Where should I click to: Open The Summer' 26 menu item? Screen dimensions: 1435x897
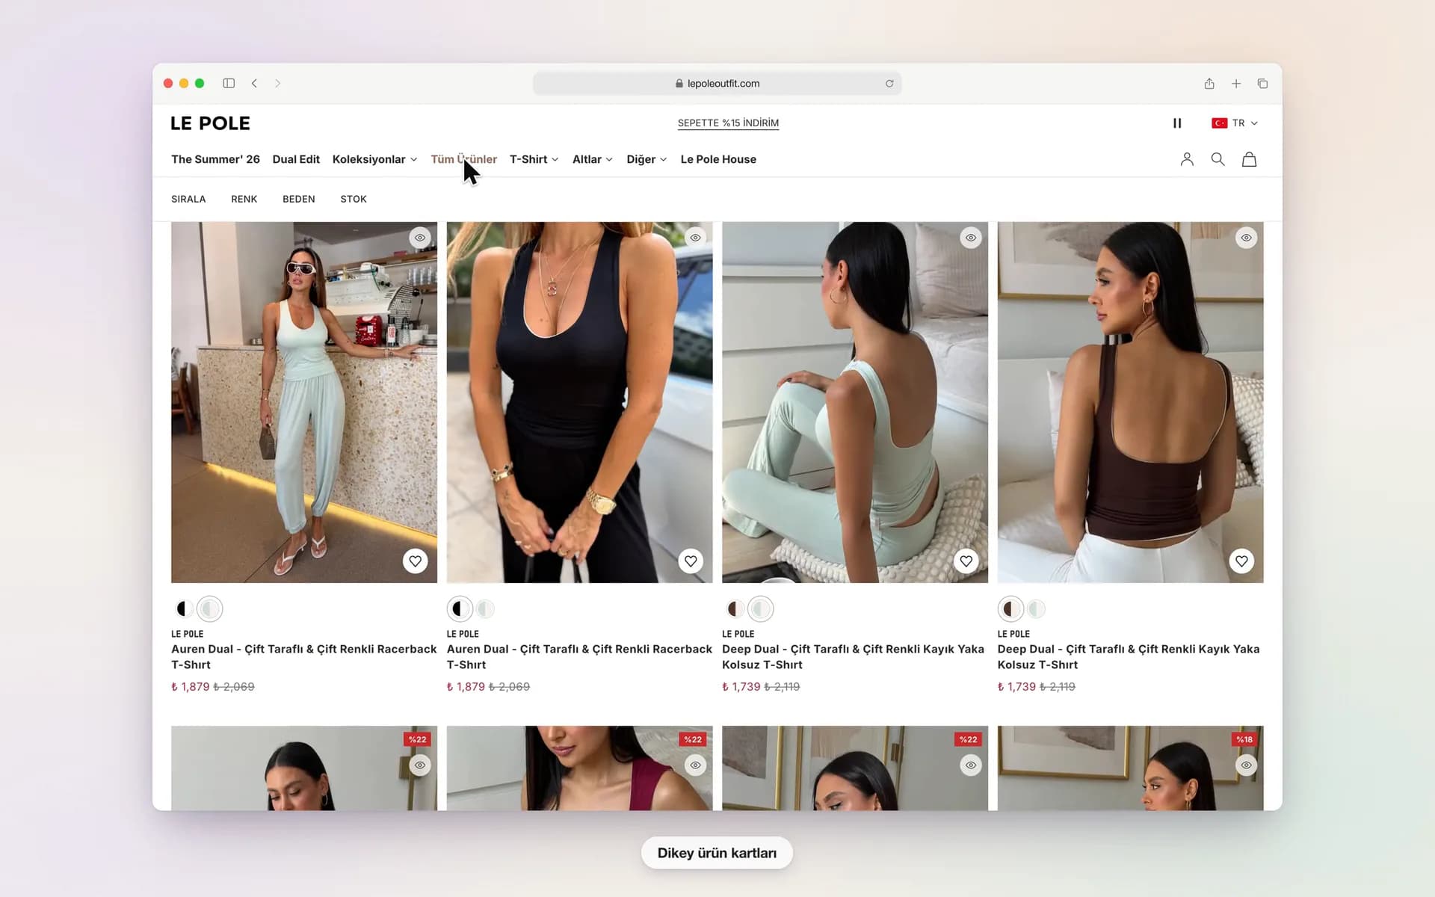pyautogui.click(x=215, y=159)
